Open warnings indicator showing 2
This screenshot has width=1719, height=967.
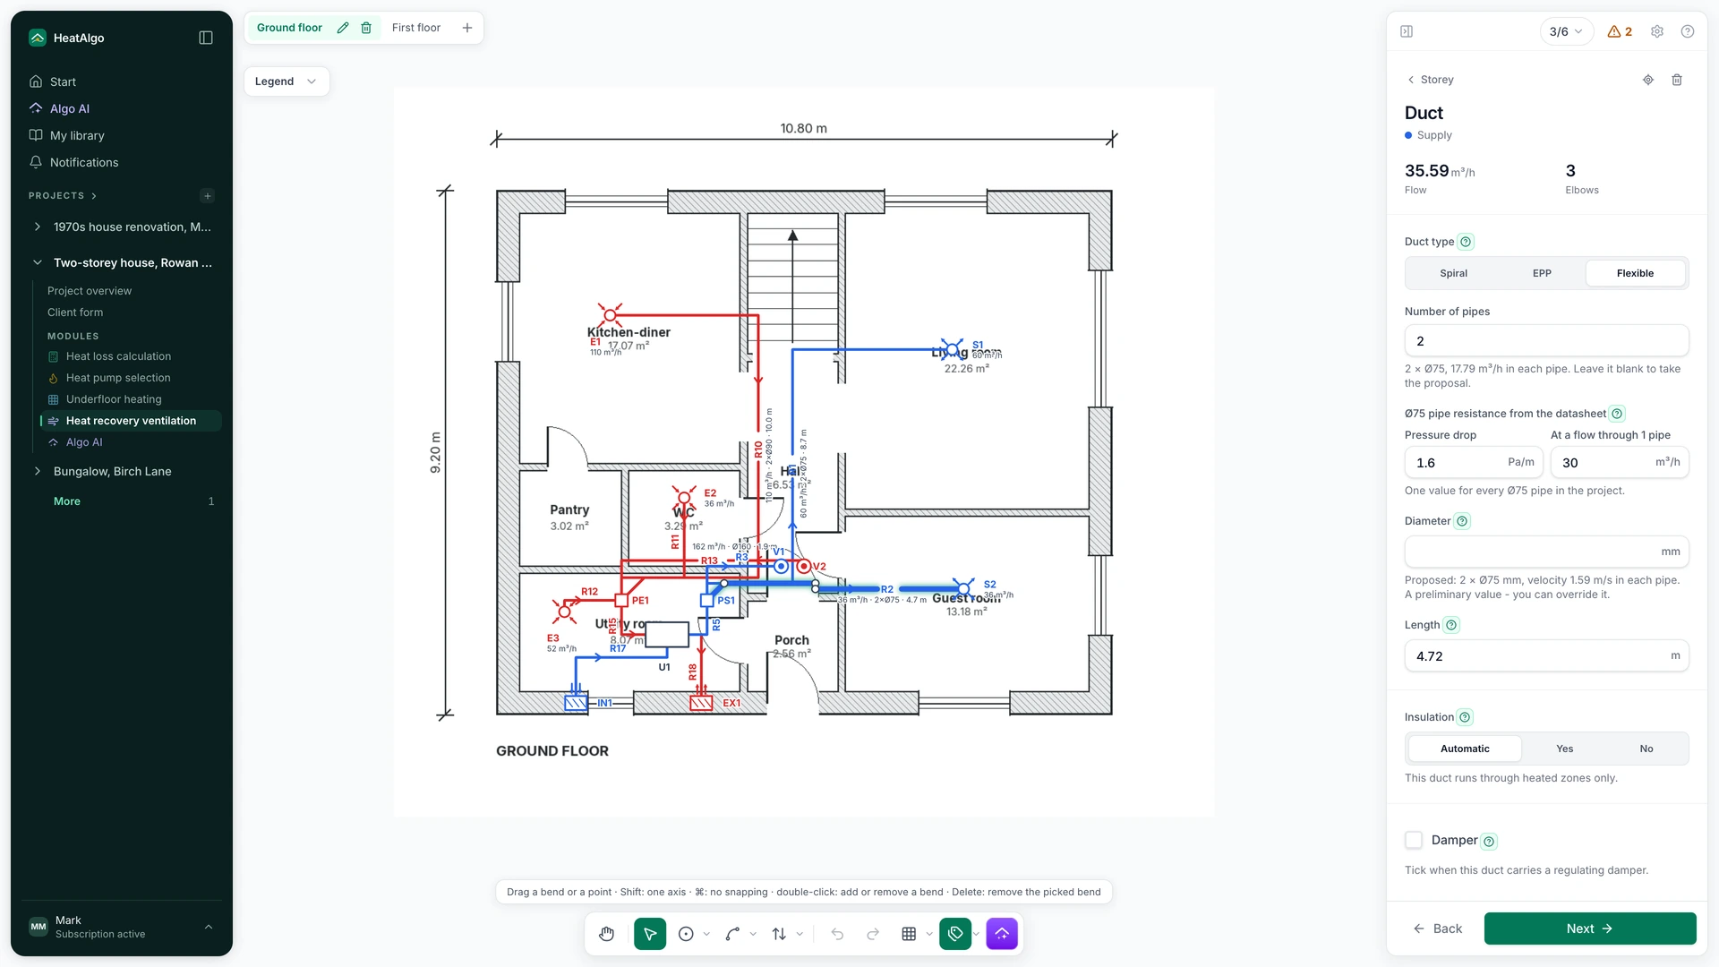pyautogui.click(x=1620, y=31)
